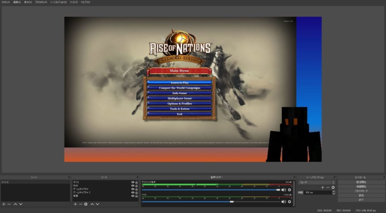Add a new source with plus icon

(75, 204)
